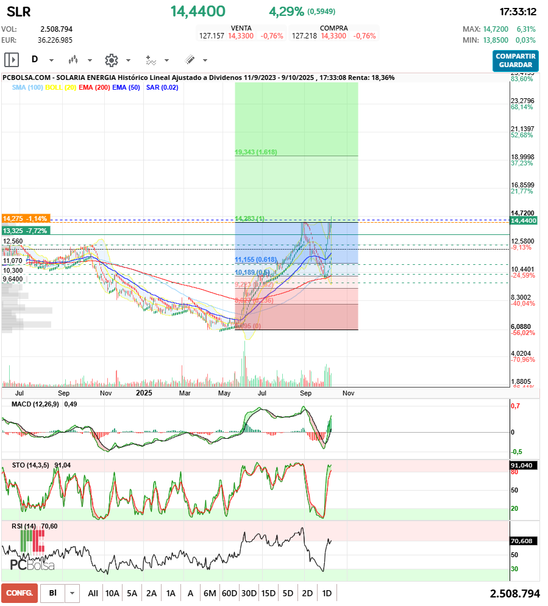
Task: Expand the D timeframe dropdown arrow
Action: point(51,60)
